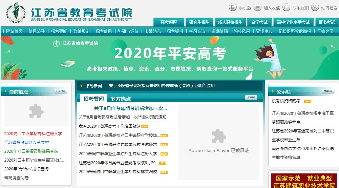Open 市县动态 in the navigation bar
The image size is (339, 188).
click(x=153, y=32)
